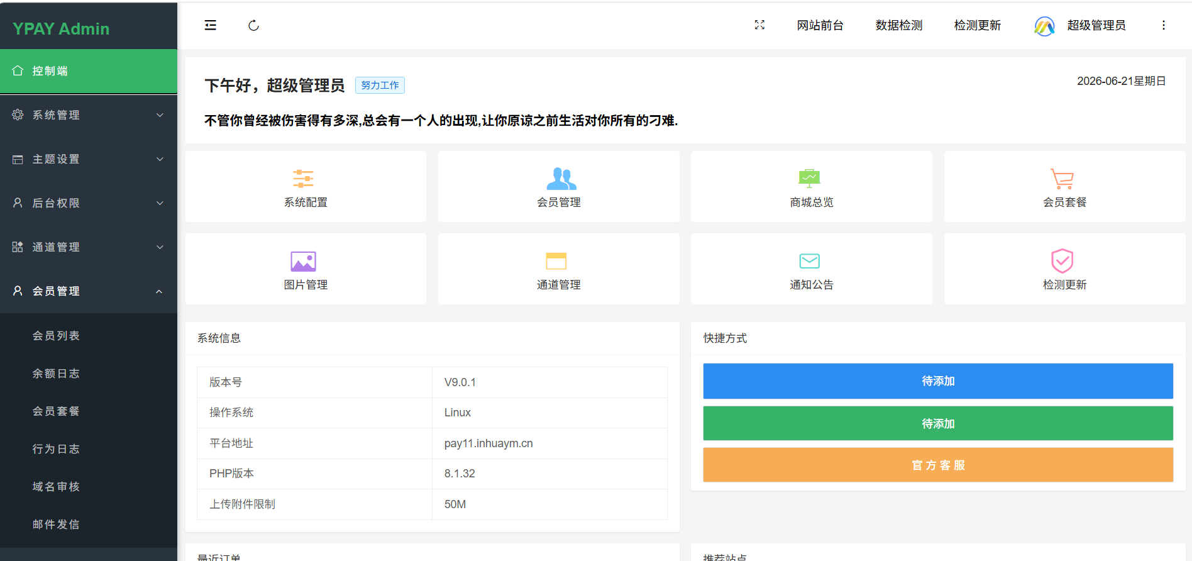Screen dimensions: 1192x561
Task: Click the user icon beside 后台权限
Action: tap(18, 203)
